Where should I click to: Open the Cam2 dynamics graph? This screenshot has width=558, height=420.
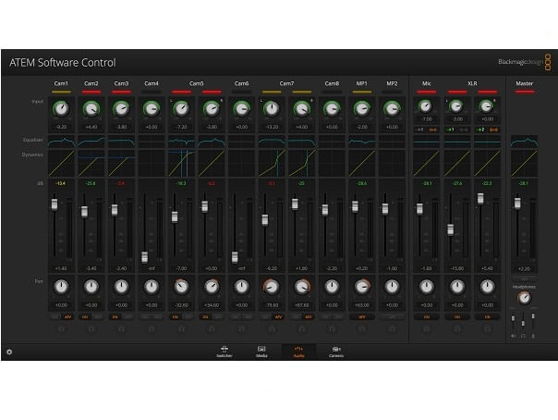click(x=91, y=163)
